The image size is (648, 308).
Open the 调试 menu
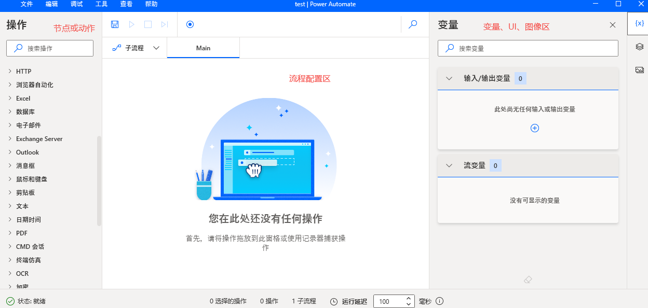coord(76,4)
